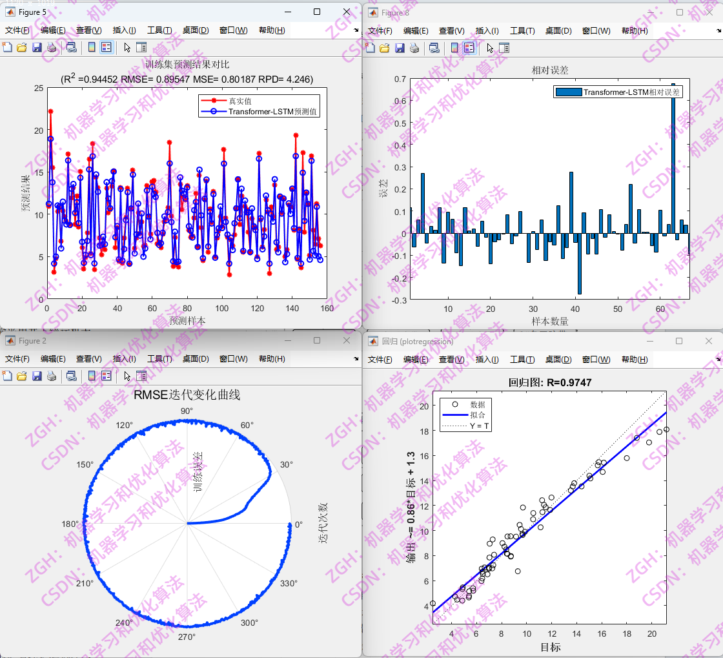This screenshot has height=658, width=723.
Task: Select Edit Plot arrow in Figure 2 toolbar
Action: point(127,376)
